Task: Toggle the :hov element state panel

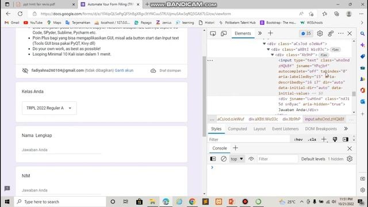Action: (298, 139)
